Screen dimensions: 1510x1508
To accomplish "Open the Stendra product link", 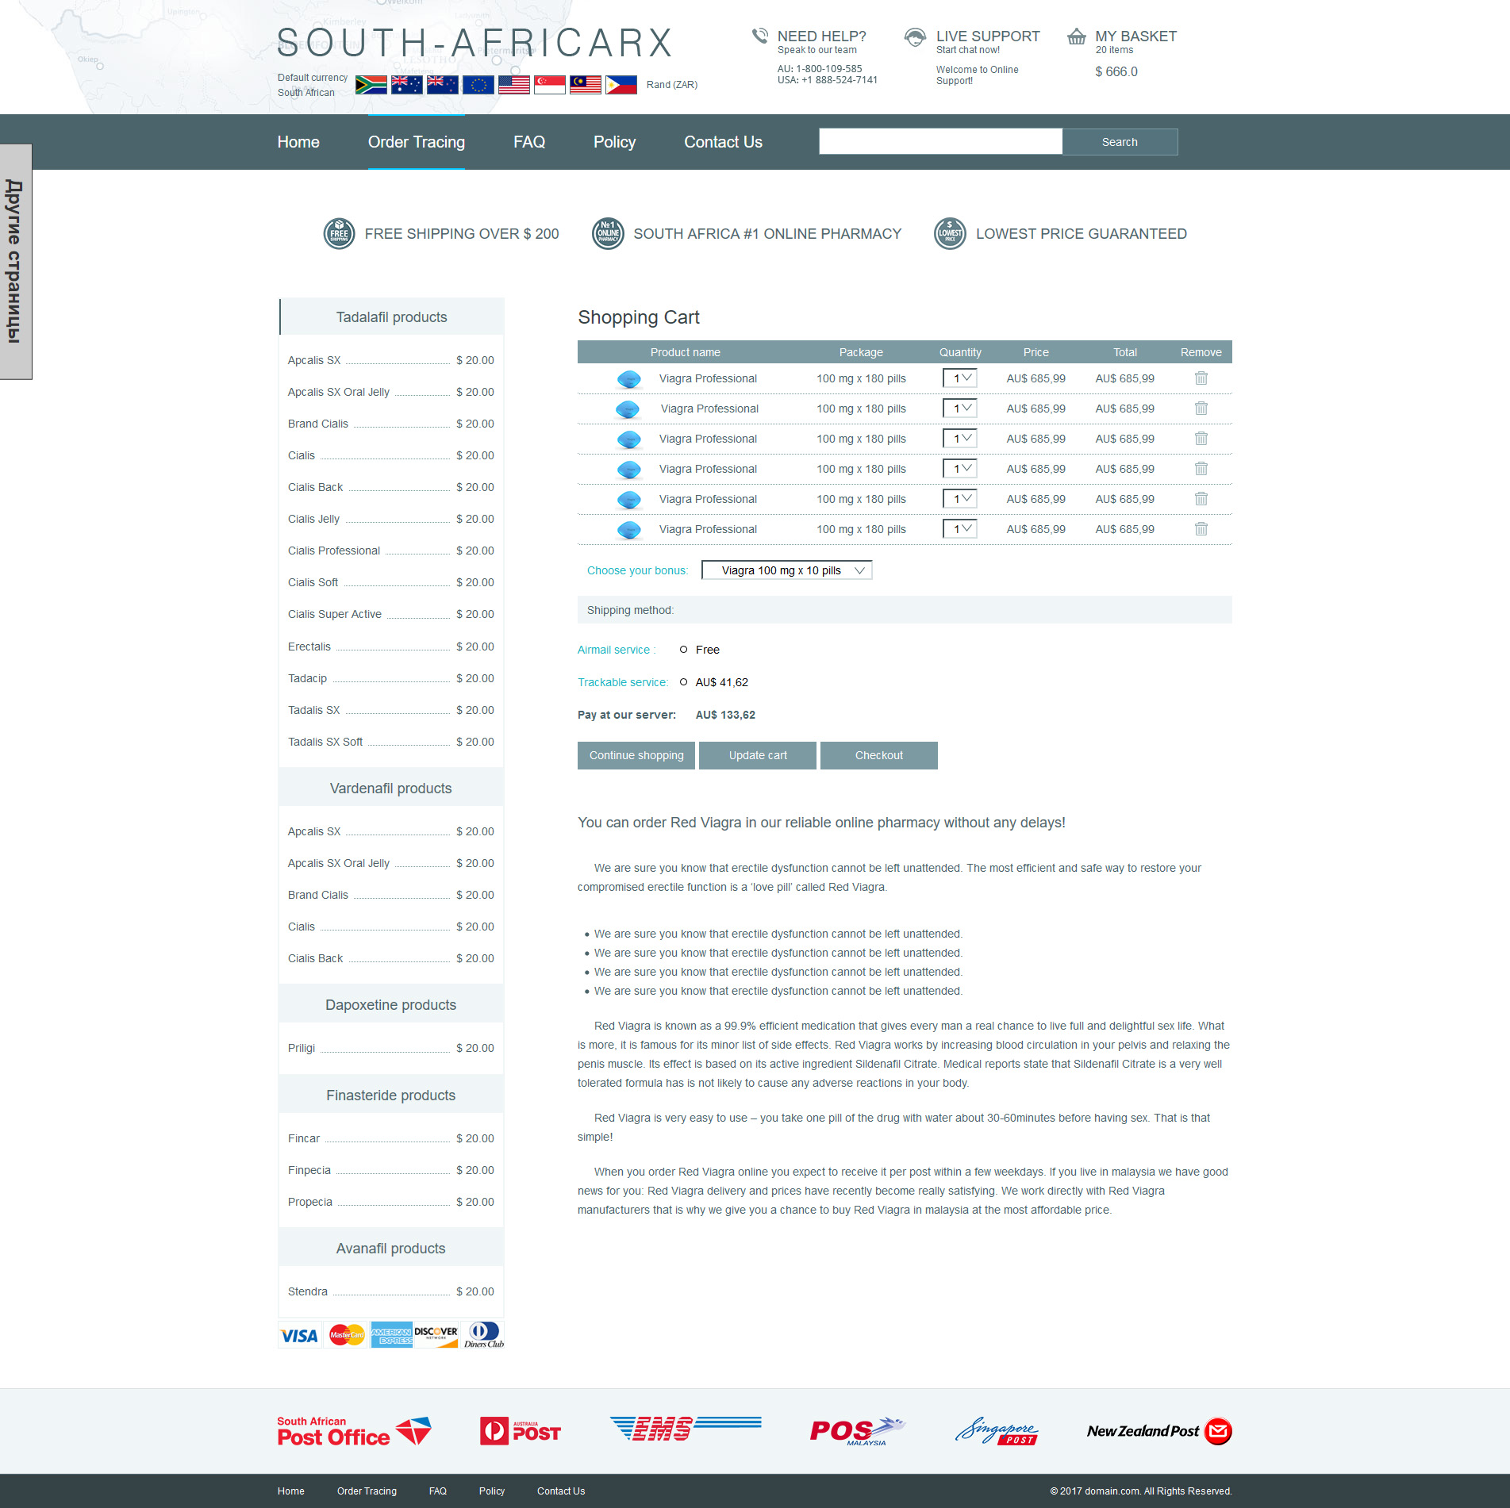I will tap(308, 1291).
